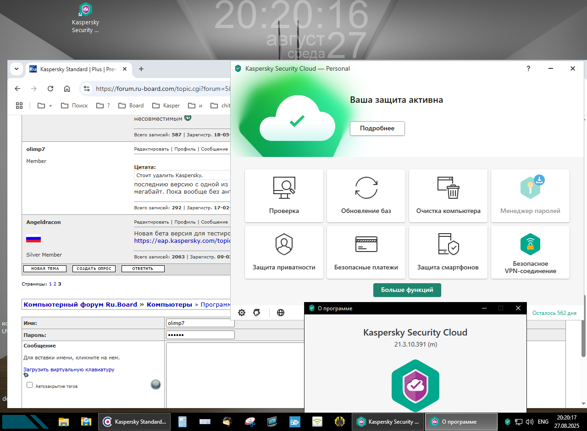Select Kaspersky Security taskbar window button
This screenshot has width=587, height=431.
pos(388,421)
